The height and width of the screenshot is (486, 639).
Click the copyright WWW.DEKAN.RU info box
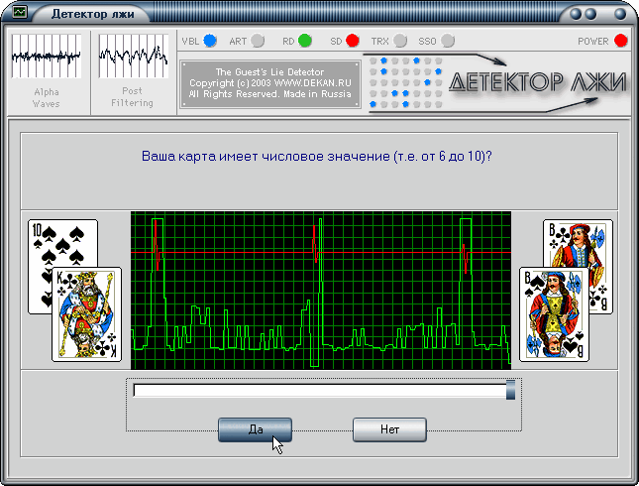click(x=270, y=83)
